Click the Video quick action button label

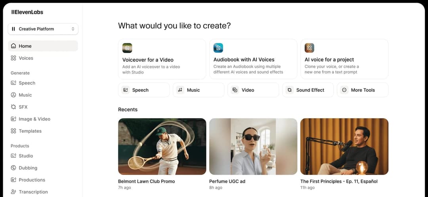click(248, 90)
